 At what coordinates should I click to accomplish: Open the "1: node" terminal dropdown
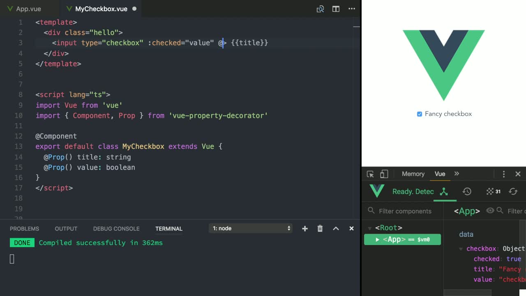pos(250,228)
